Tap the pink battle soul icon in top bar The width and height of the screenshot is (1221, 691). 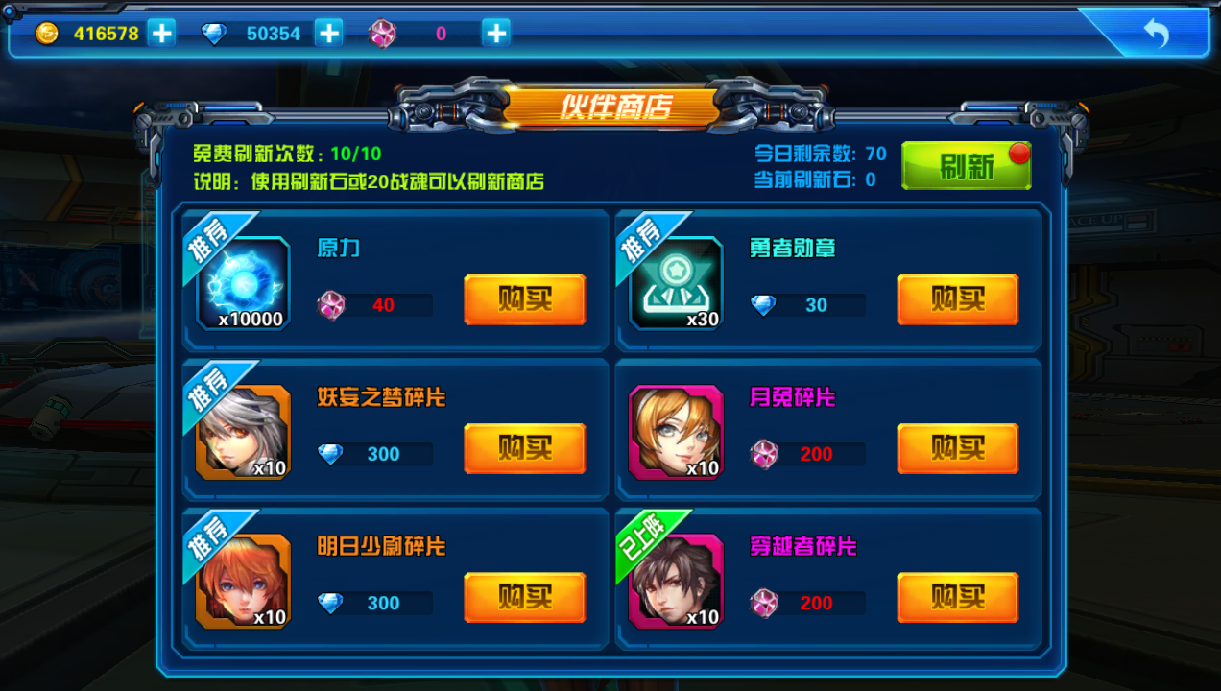coord(382,34)
